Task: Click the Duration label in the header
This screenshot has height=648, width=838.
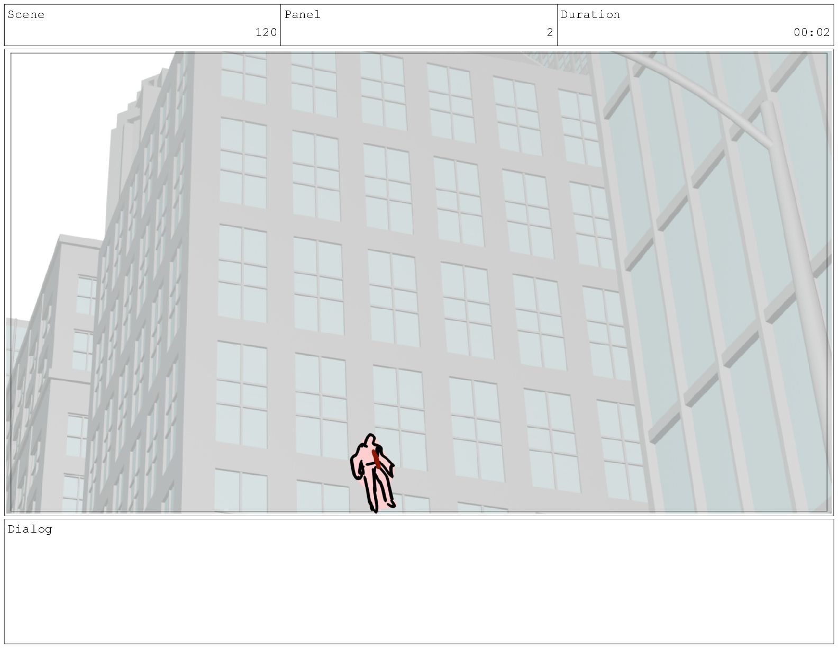Action: pos(590,15)
